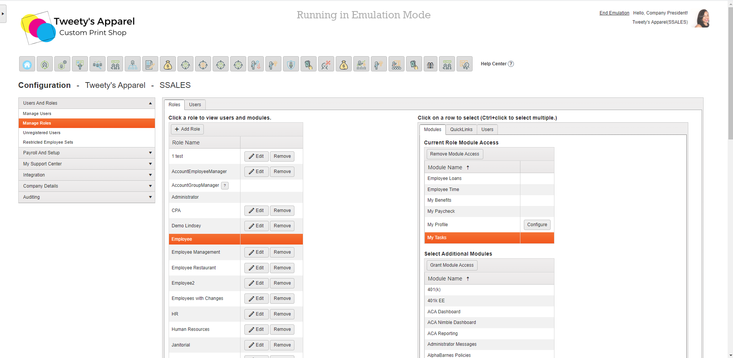
Task: Open the gift box toolbar icon
Action: click(431, 64)
